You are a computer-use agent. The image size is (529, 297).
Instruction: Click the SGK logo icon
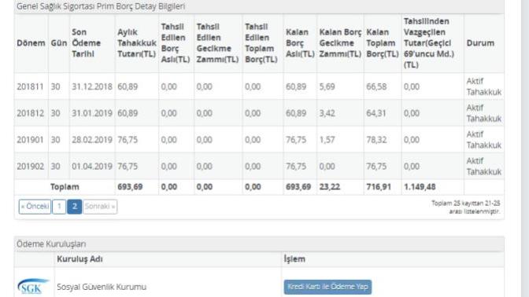(x=33, y=286)
